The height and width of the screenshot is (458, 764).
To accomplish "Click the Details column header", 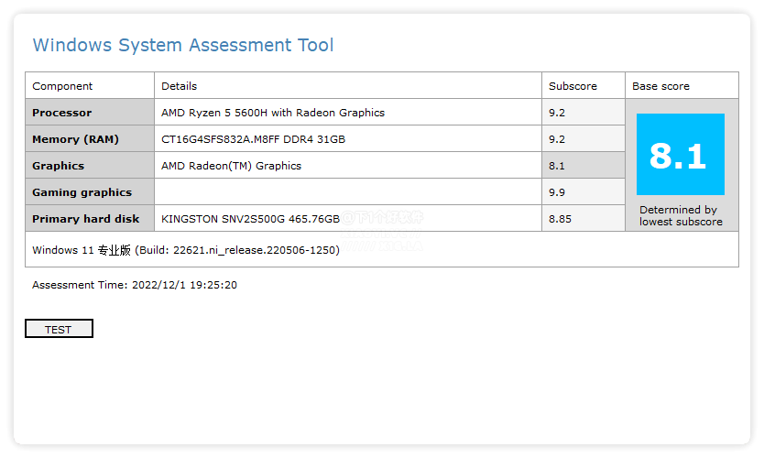I will 180,86.
